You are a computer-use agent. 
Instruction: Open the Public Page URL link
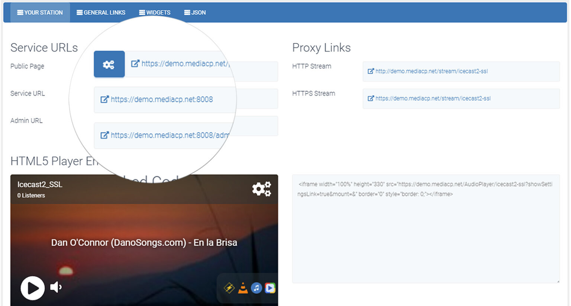click(185, 64)
